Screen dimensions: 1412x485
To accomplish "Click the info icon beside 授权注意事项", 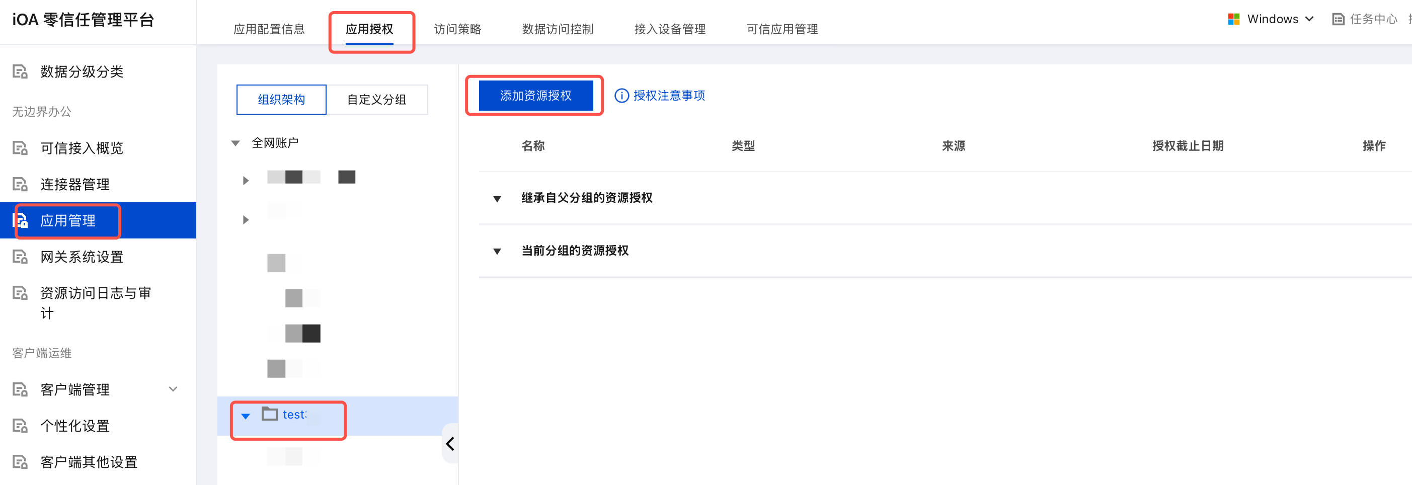I will click(621, 96).
